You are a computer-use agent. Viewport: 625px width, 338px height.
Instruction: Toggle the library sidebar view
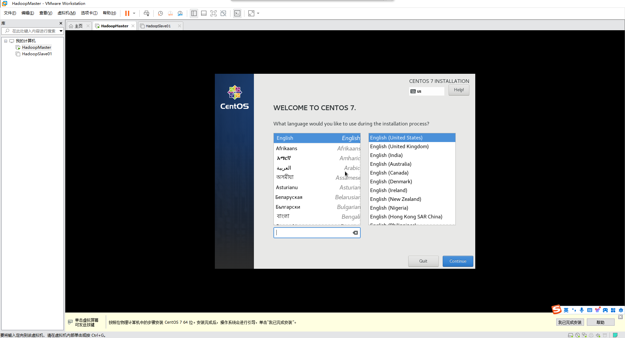point(194,13)
